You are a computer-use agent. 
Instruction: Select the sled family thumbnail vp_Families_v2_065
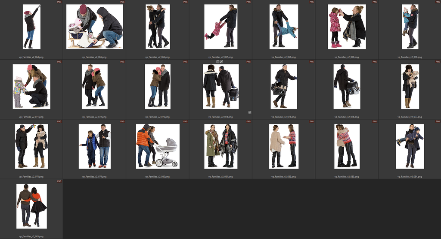point(94,27)
